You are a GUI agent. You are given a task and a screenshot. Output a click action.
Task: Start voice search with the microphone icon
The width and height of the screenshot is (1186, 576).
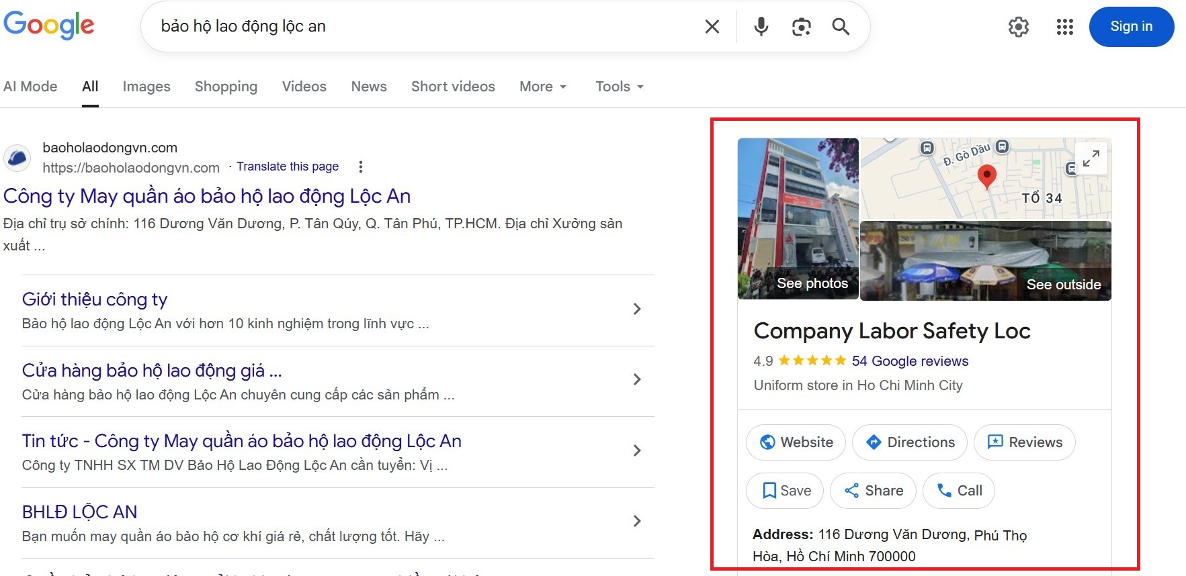[x=761, y=26]
